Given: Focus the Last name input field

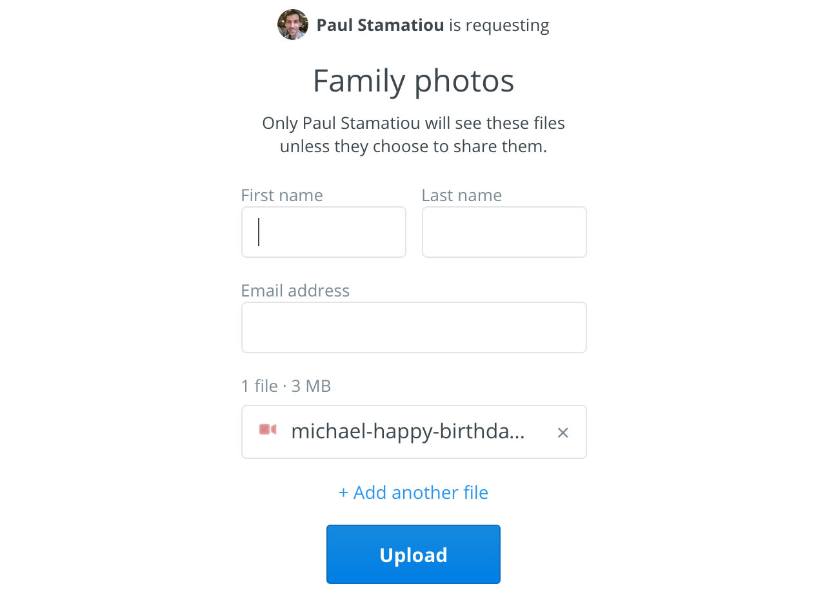Looking at the screenshot, I should 504,232.
